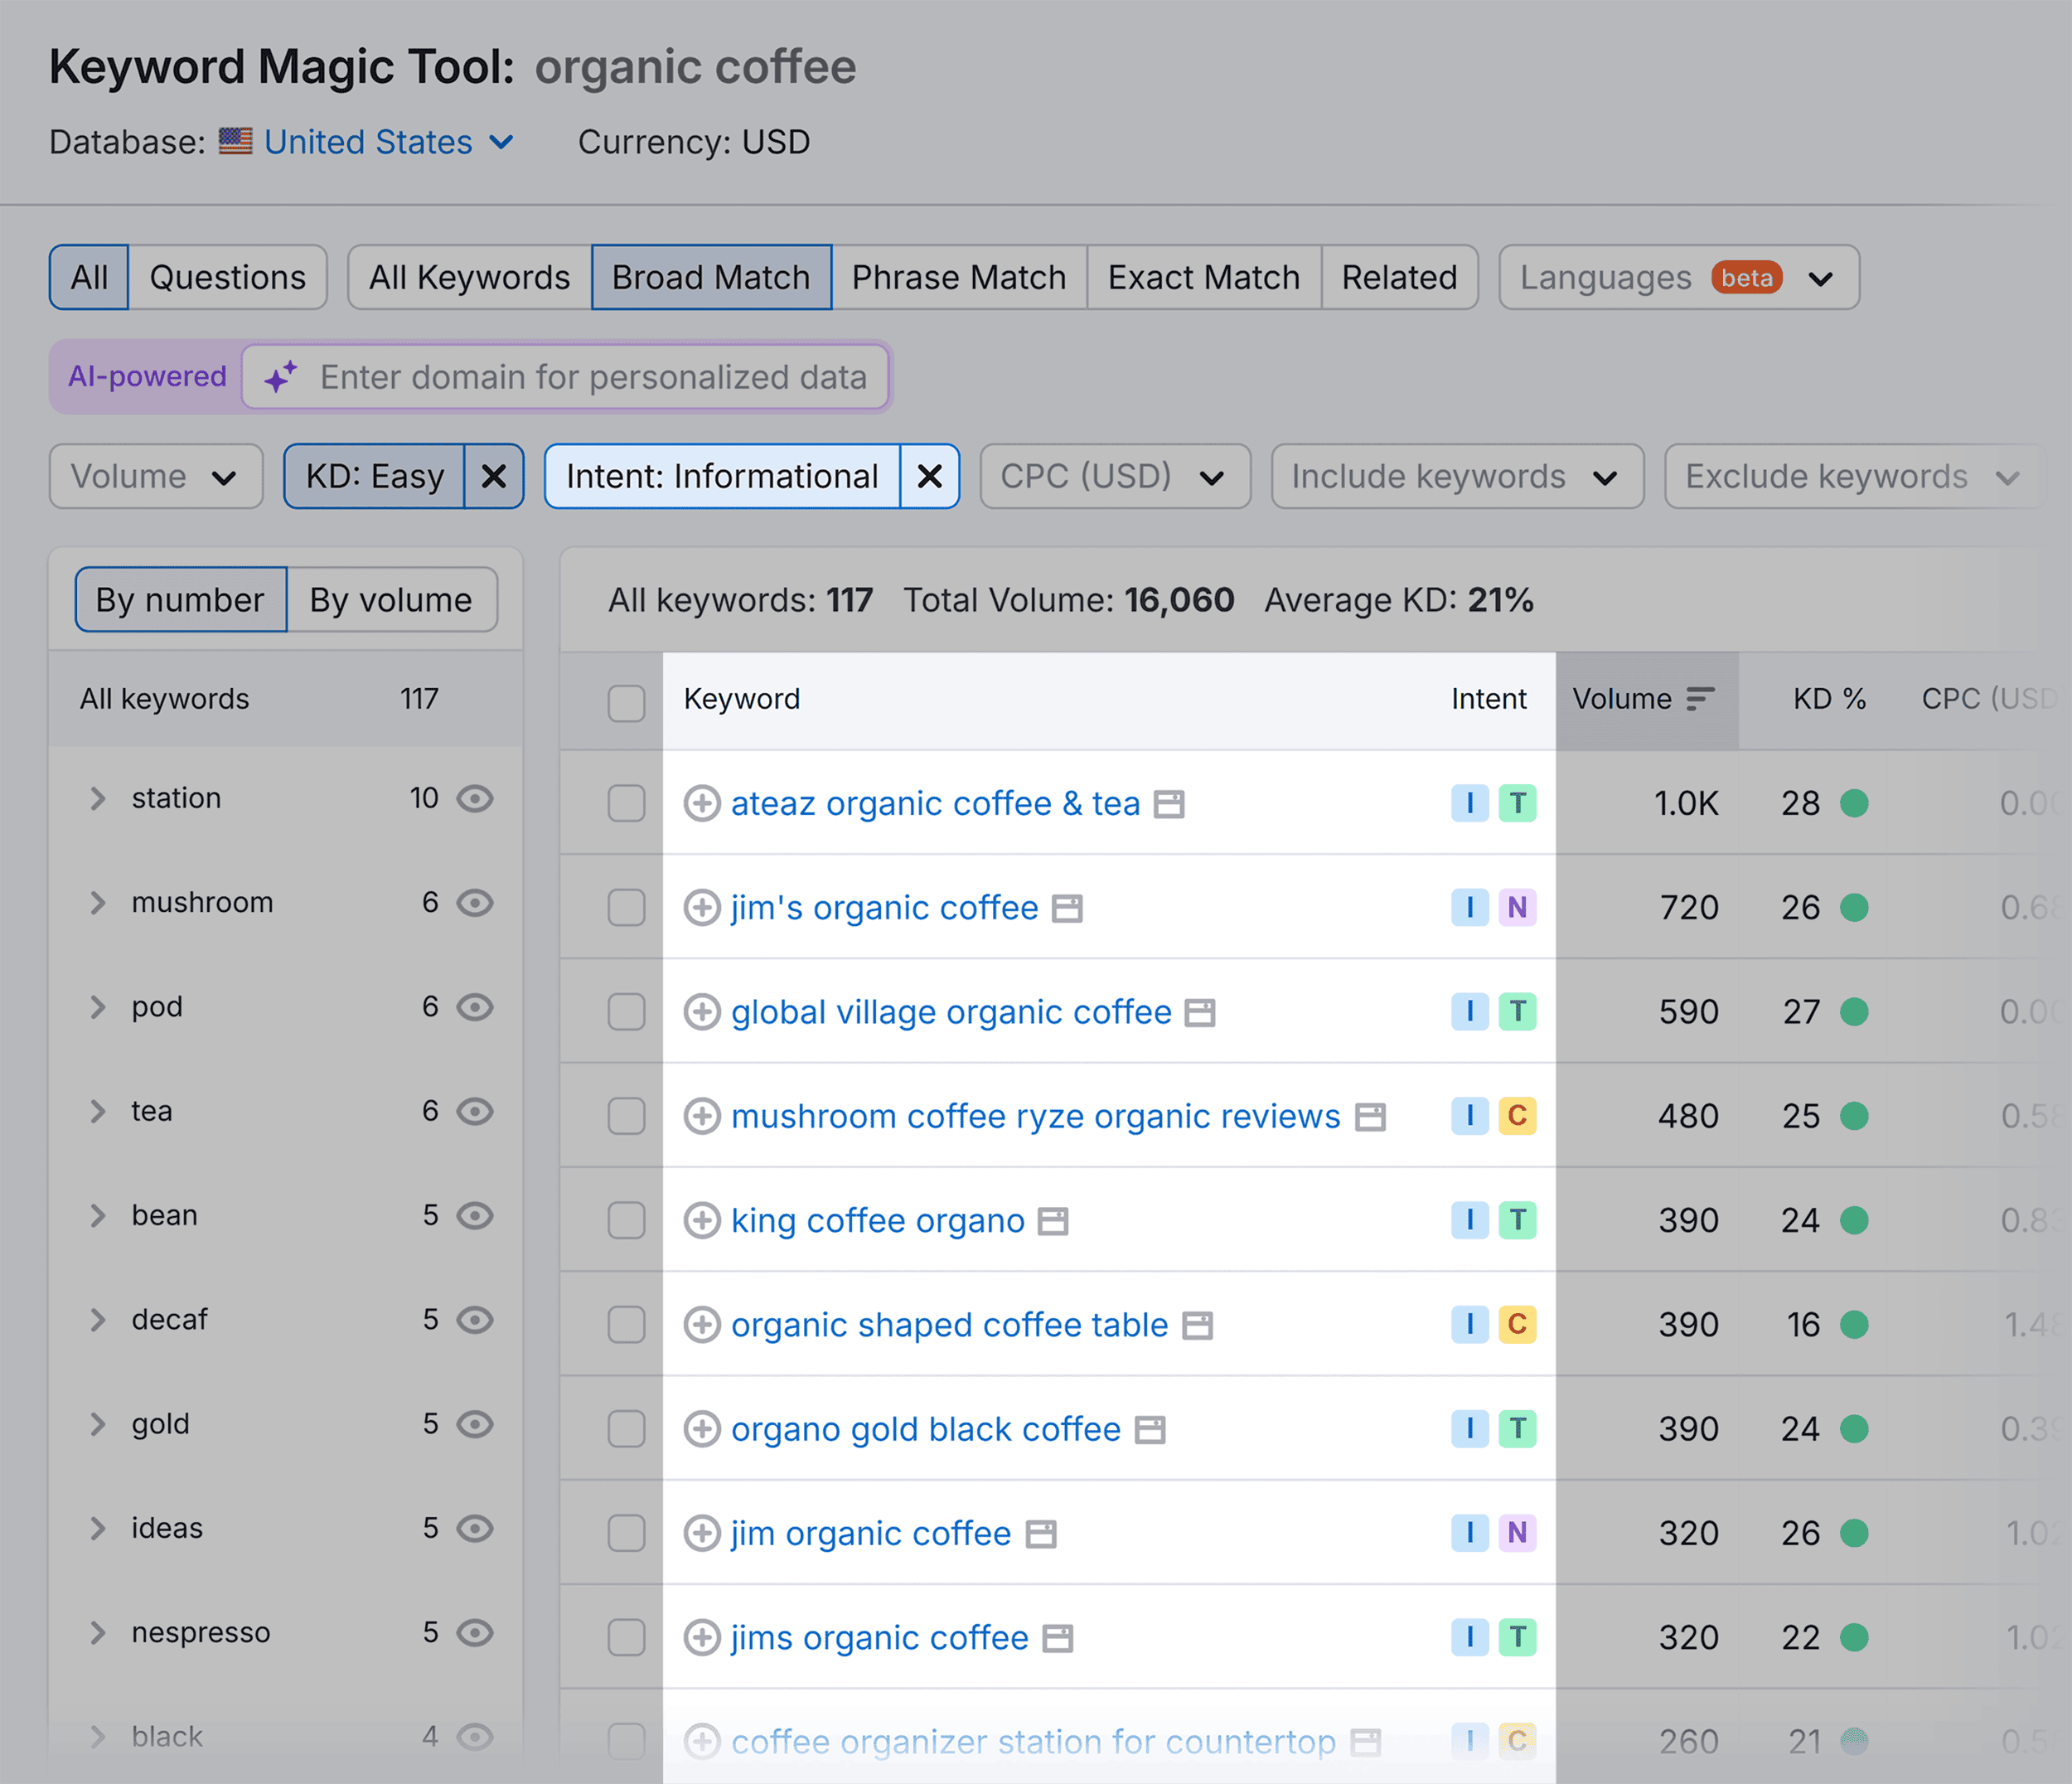The width and height of the screenshot is (2072, 1784).
Task: Open 'mushroom coffee ryze organic reviews' keyword link
Action: coord(1036,1116)
